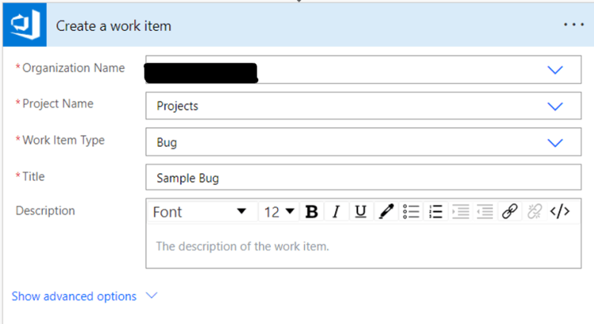Remove hyperlink with the unlink icon

click(534, 212)
